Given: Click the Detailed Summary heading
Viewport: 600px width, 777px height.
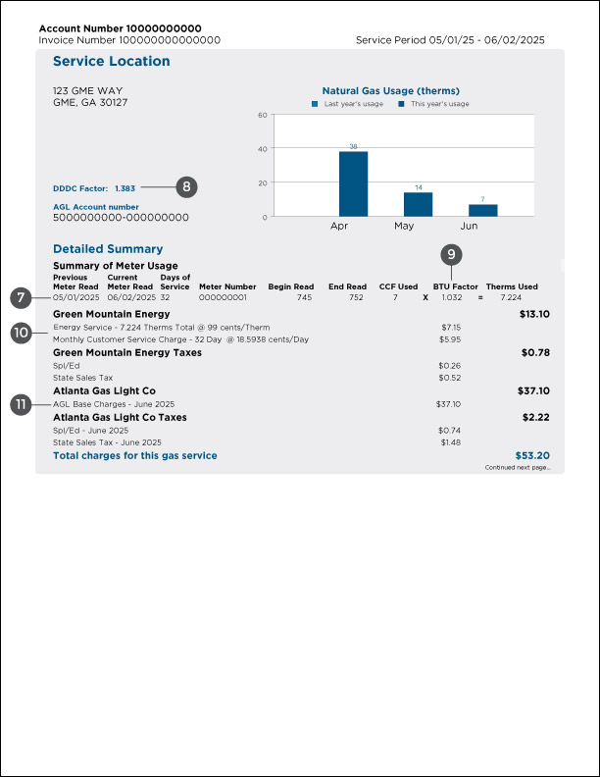Looking at the screenshot, I should click(108, 249).
